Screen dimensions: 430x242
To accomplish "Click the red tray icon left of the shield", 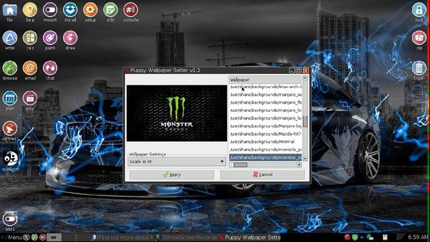I will (x=347, y=237).
